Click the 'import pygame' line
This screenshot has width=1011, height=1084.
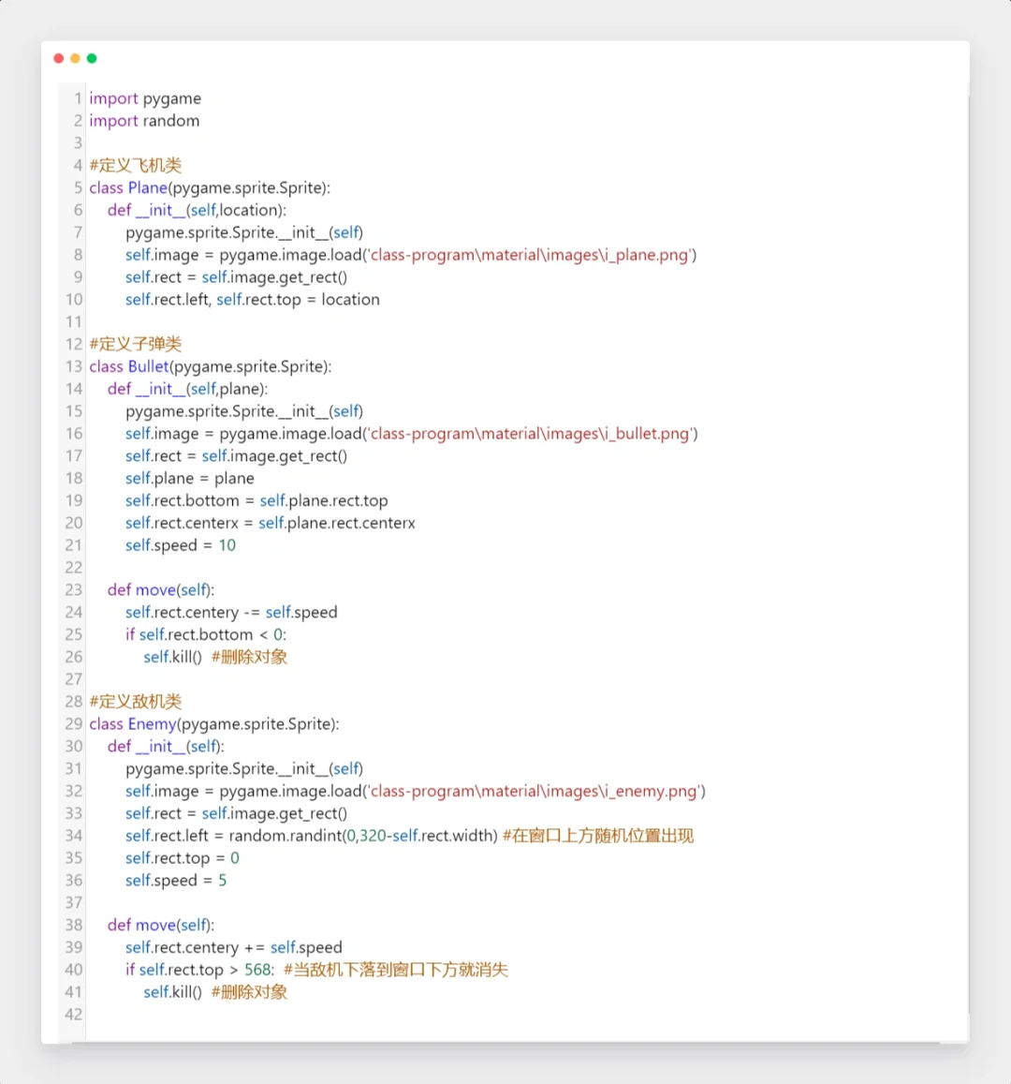click(145, 99)
